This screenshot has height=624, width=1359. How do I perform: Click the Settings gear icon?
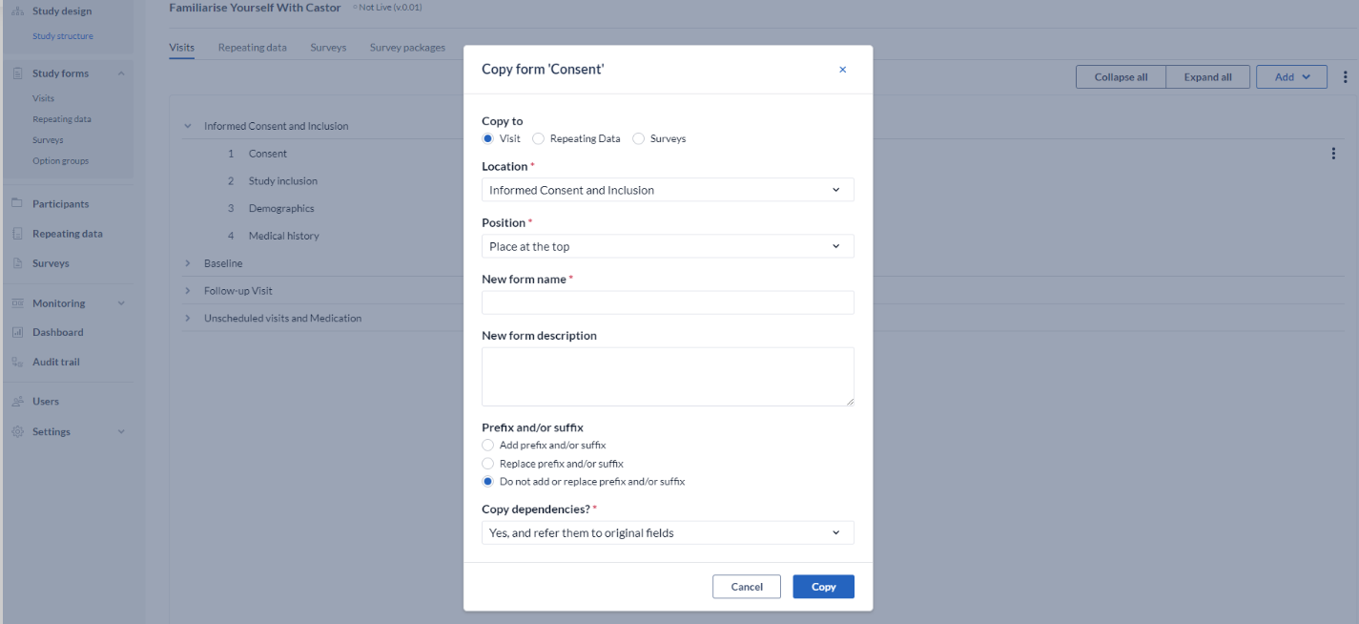pyautogui.click(x=17, y=432)
